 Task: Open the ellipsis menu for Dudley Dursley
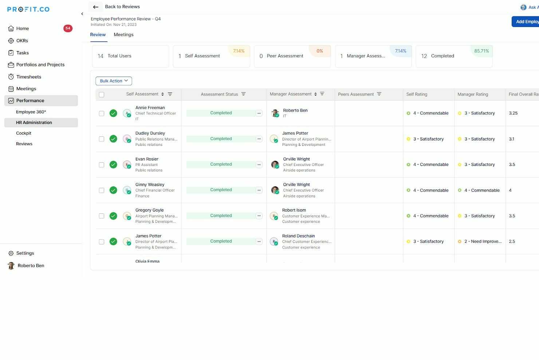[x=259, y=139]
